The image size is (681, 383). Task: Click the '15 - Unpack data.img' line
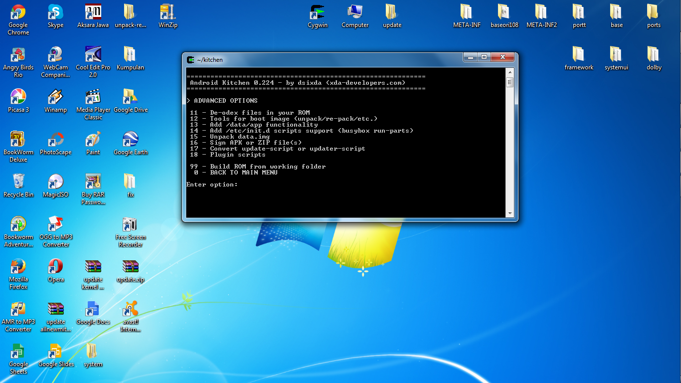230,137
